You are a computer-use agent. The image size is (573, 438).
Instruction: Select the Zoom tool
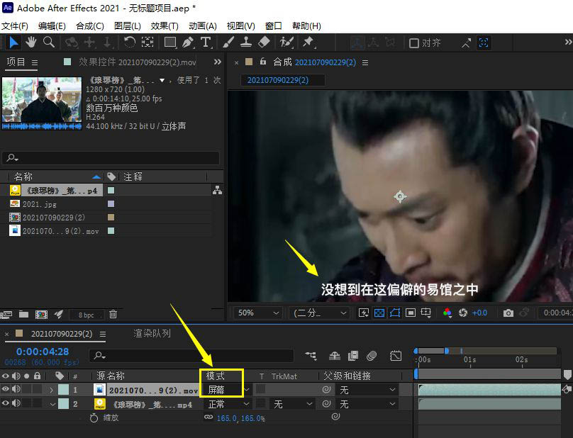tap(48, 42)
